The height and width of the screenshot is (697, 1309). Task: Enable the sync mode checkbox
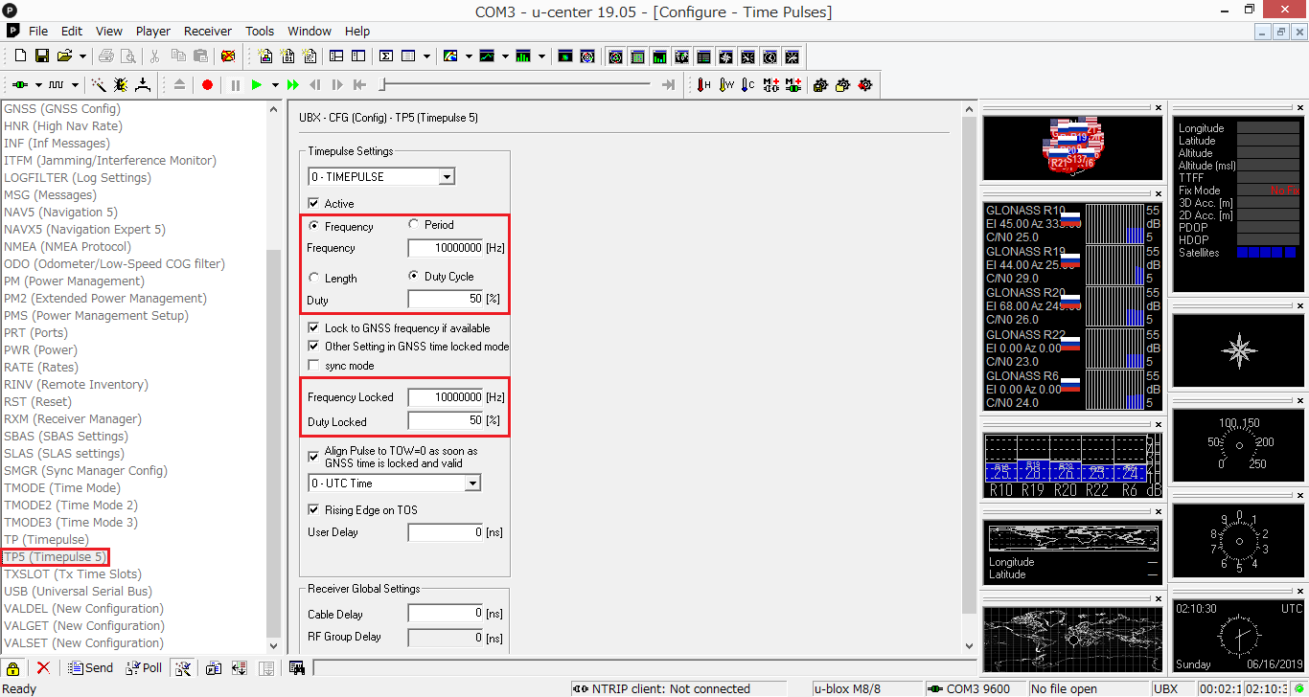pyautogui.click(x=313, y=366)
